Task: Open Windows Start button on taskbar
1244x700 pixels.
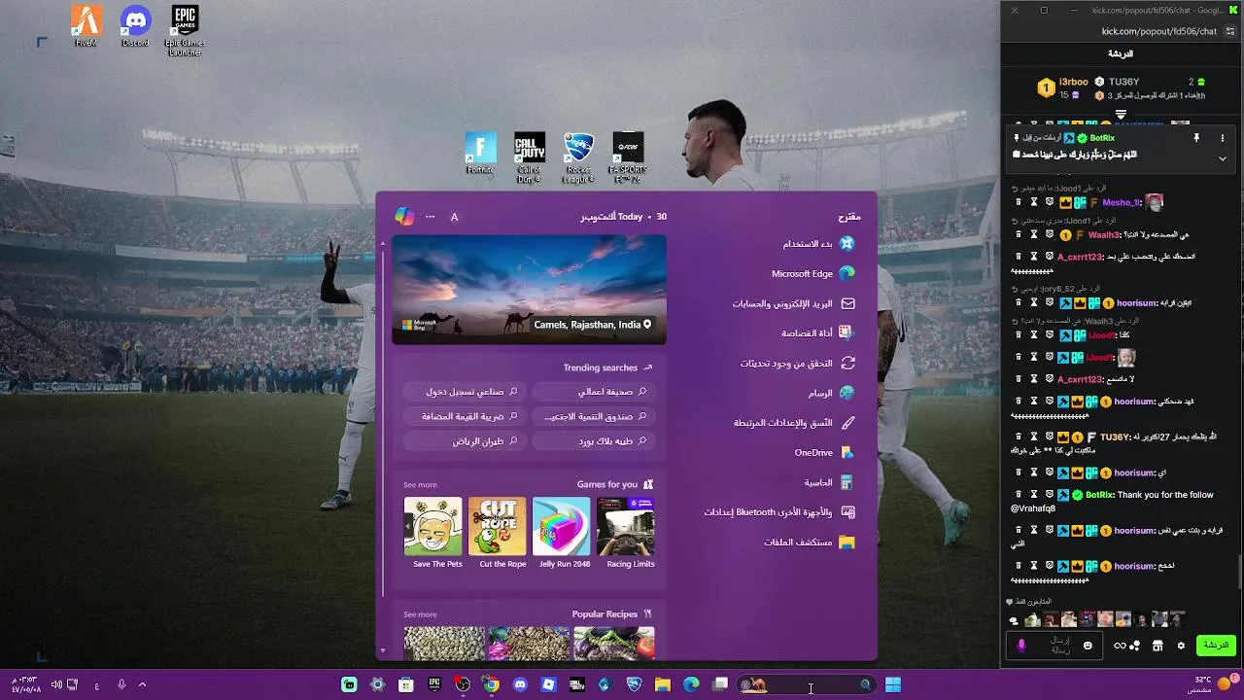Action: (x=893, y=684)
